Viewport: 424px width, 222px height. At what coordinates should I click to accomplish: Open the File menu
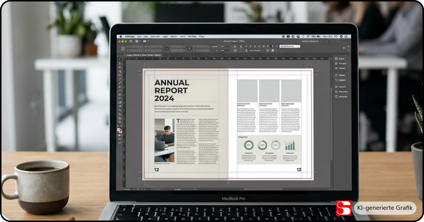(139, 36)
